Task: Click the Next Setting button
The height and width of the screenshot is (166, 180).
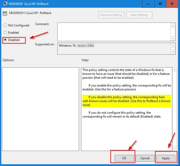Action: pyautogui.click(x=139, y=15)
